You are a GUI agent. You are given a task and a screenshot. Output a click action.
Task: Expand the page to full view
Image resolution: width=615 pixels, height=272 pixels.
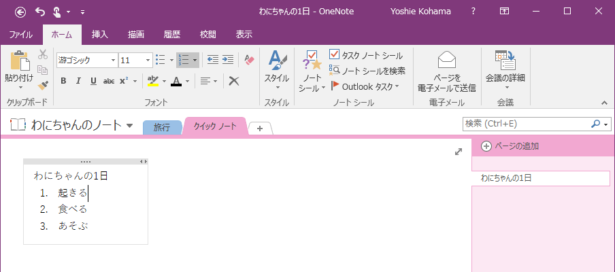pyautogui.click(x=458, y=152)
